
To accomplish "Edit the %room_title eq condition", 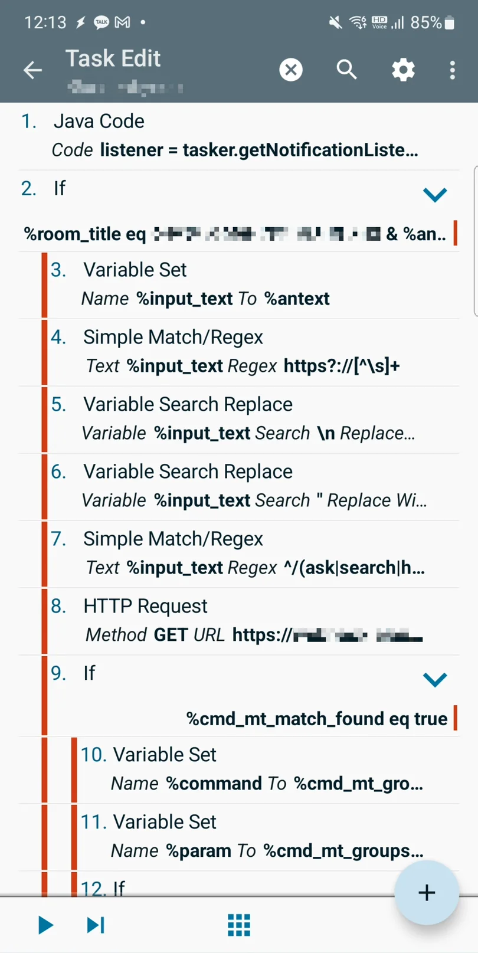I will [235, 234].
